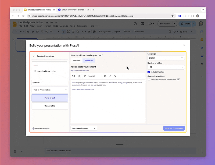215x165 pixels.
Task: Click the bookmark star in address bar
Action: pyautogui.click(x=172, y=16)
